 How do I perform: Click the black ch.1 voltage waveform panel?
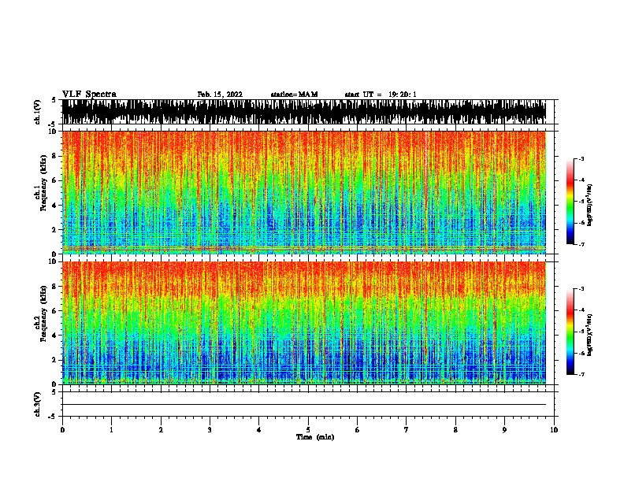click(x=304, y=112)
